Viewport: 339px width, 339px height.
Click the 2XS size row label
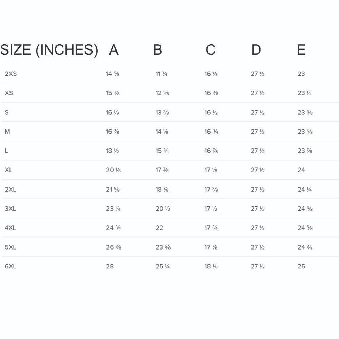click(x=11, y=74)
